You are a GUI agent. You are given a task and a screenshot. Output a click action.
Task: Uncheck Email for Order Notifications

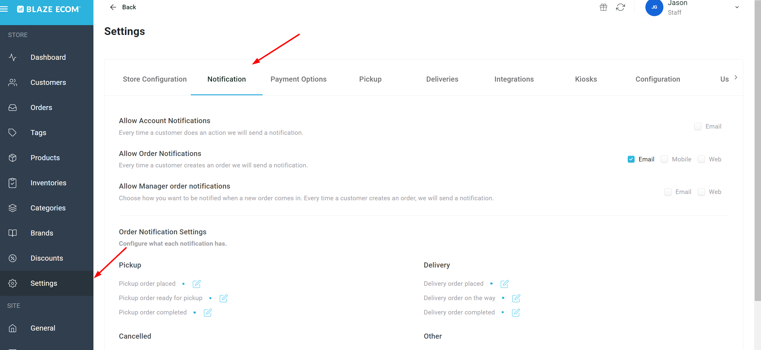pyautogui.click(x=631, y=159)
